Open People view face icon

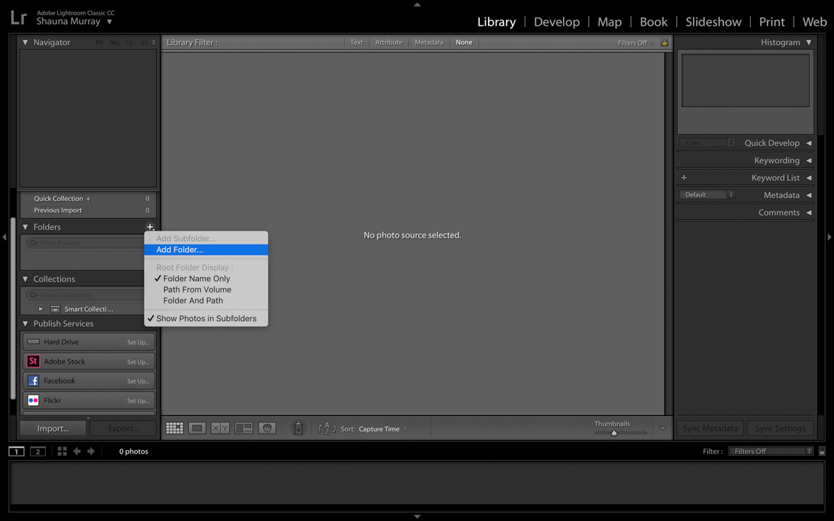(x=268, y=429)
